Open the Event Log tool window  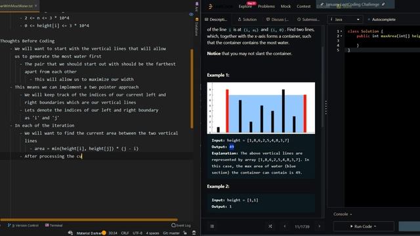(x=181, y=226)
